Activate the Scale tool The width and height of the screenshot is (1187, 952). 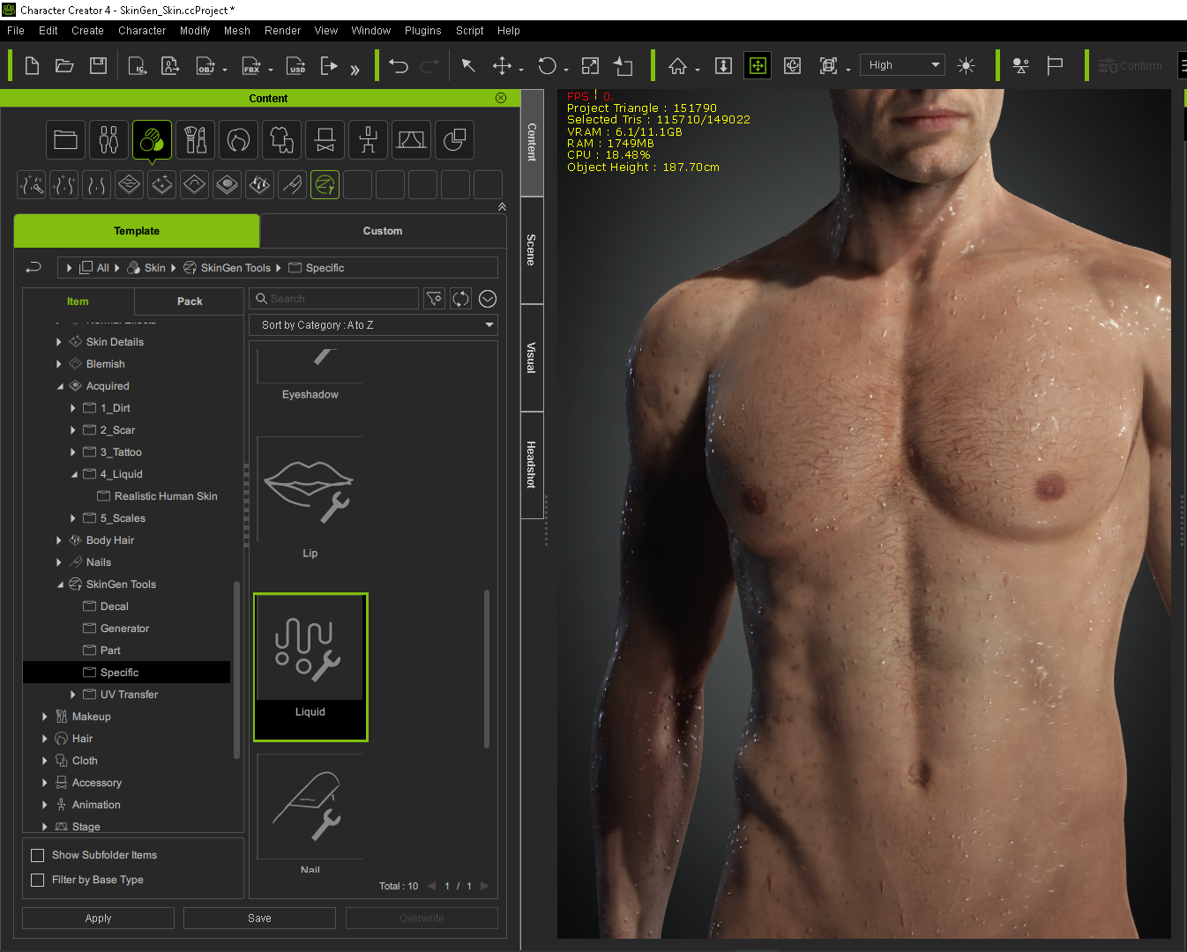click(x=590, y=66)
